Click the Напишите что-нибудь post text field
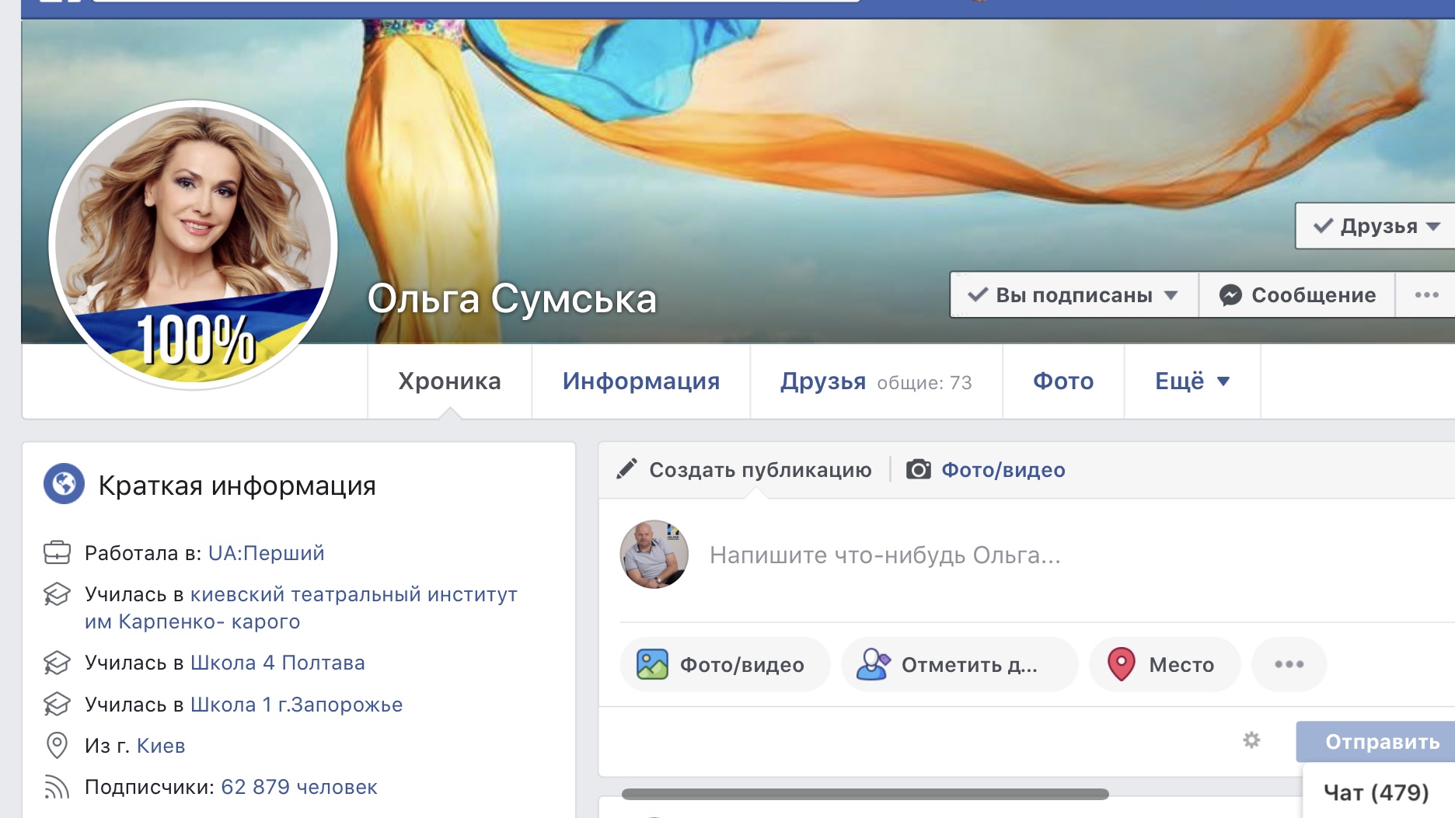The height and width of the screenshot is (818, 1455). (x=885, y=555)
